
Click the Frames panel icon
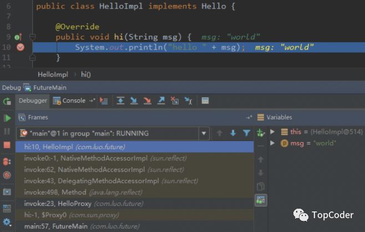click(x=22, y=118)
